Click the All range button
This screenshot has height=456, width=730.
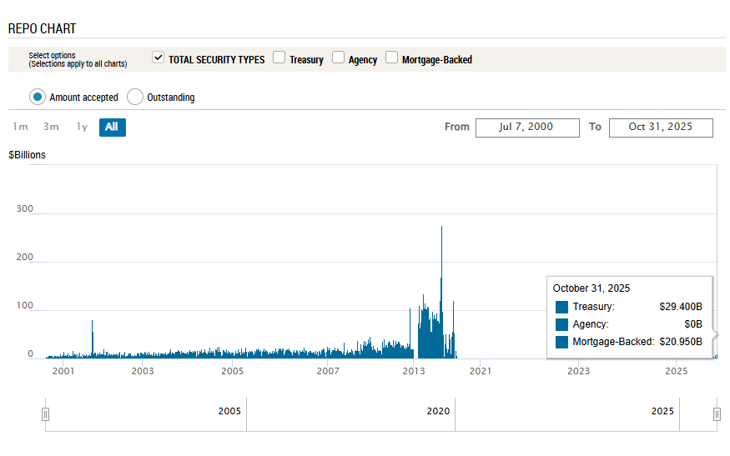click(112, 127)
